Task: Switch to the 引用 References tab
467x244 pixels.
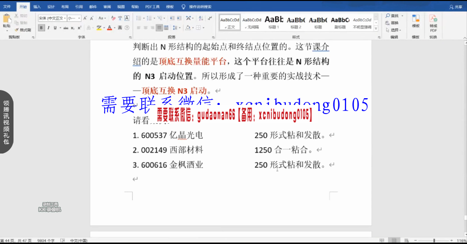Action: 79,7
